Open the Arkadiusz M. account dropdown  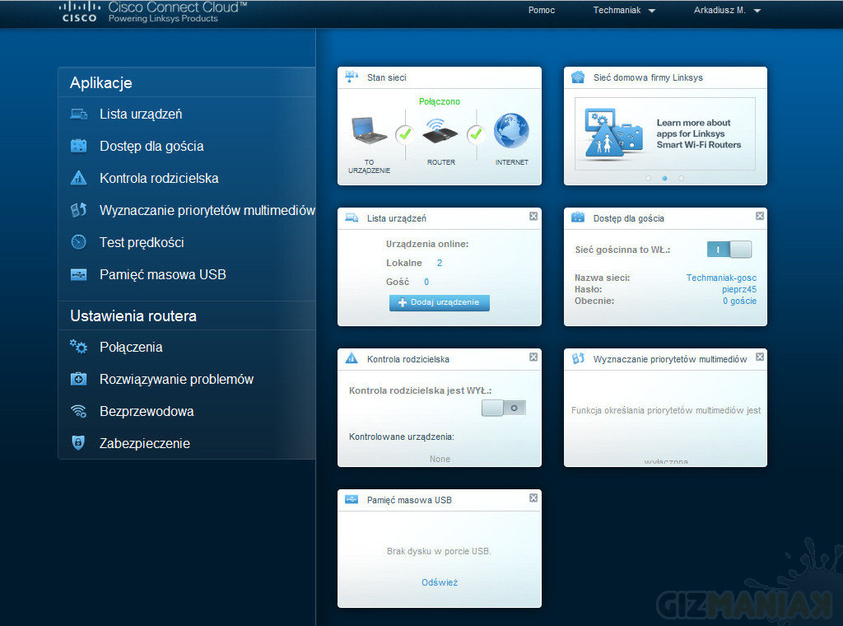pyautogui.click(x=727, y=11)
